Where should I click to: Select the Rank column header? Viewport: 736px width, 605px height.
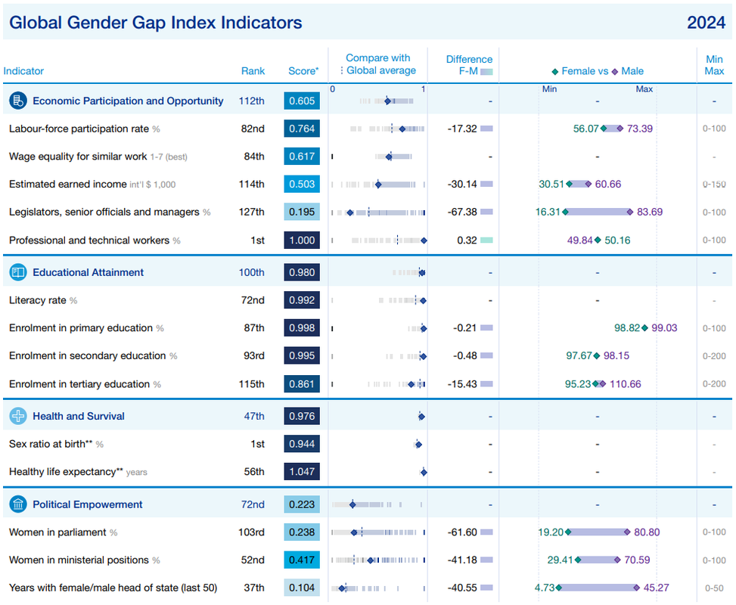[253, 71]
